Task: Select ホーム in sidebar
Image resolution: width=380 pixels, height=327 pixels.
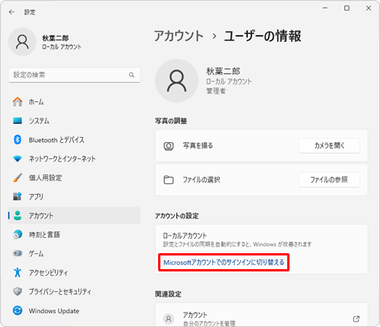Action: (x=74, y=102)
